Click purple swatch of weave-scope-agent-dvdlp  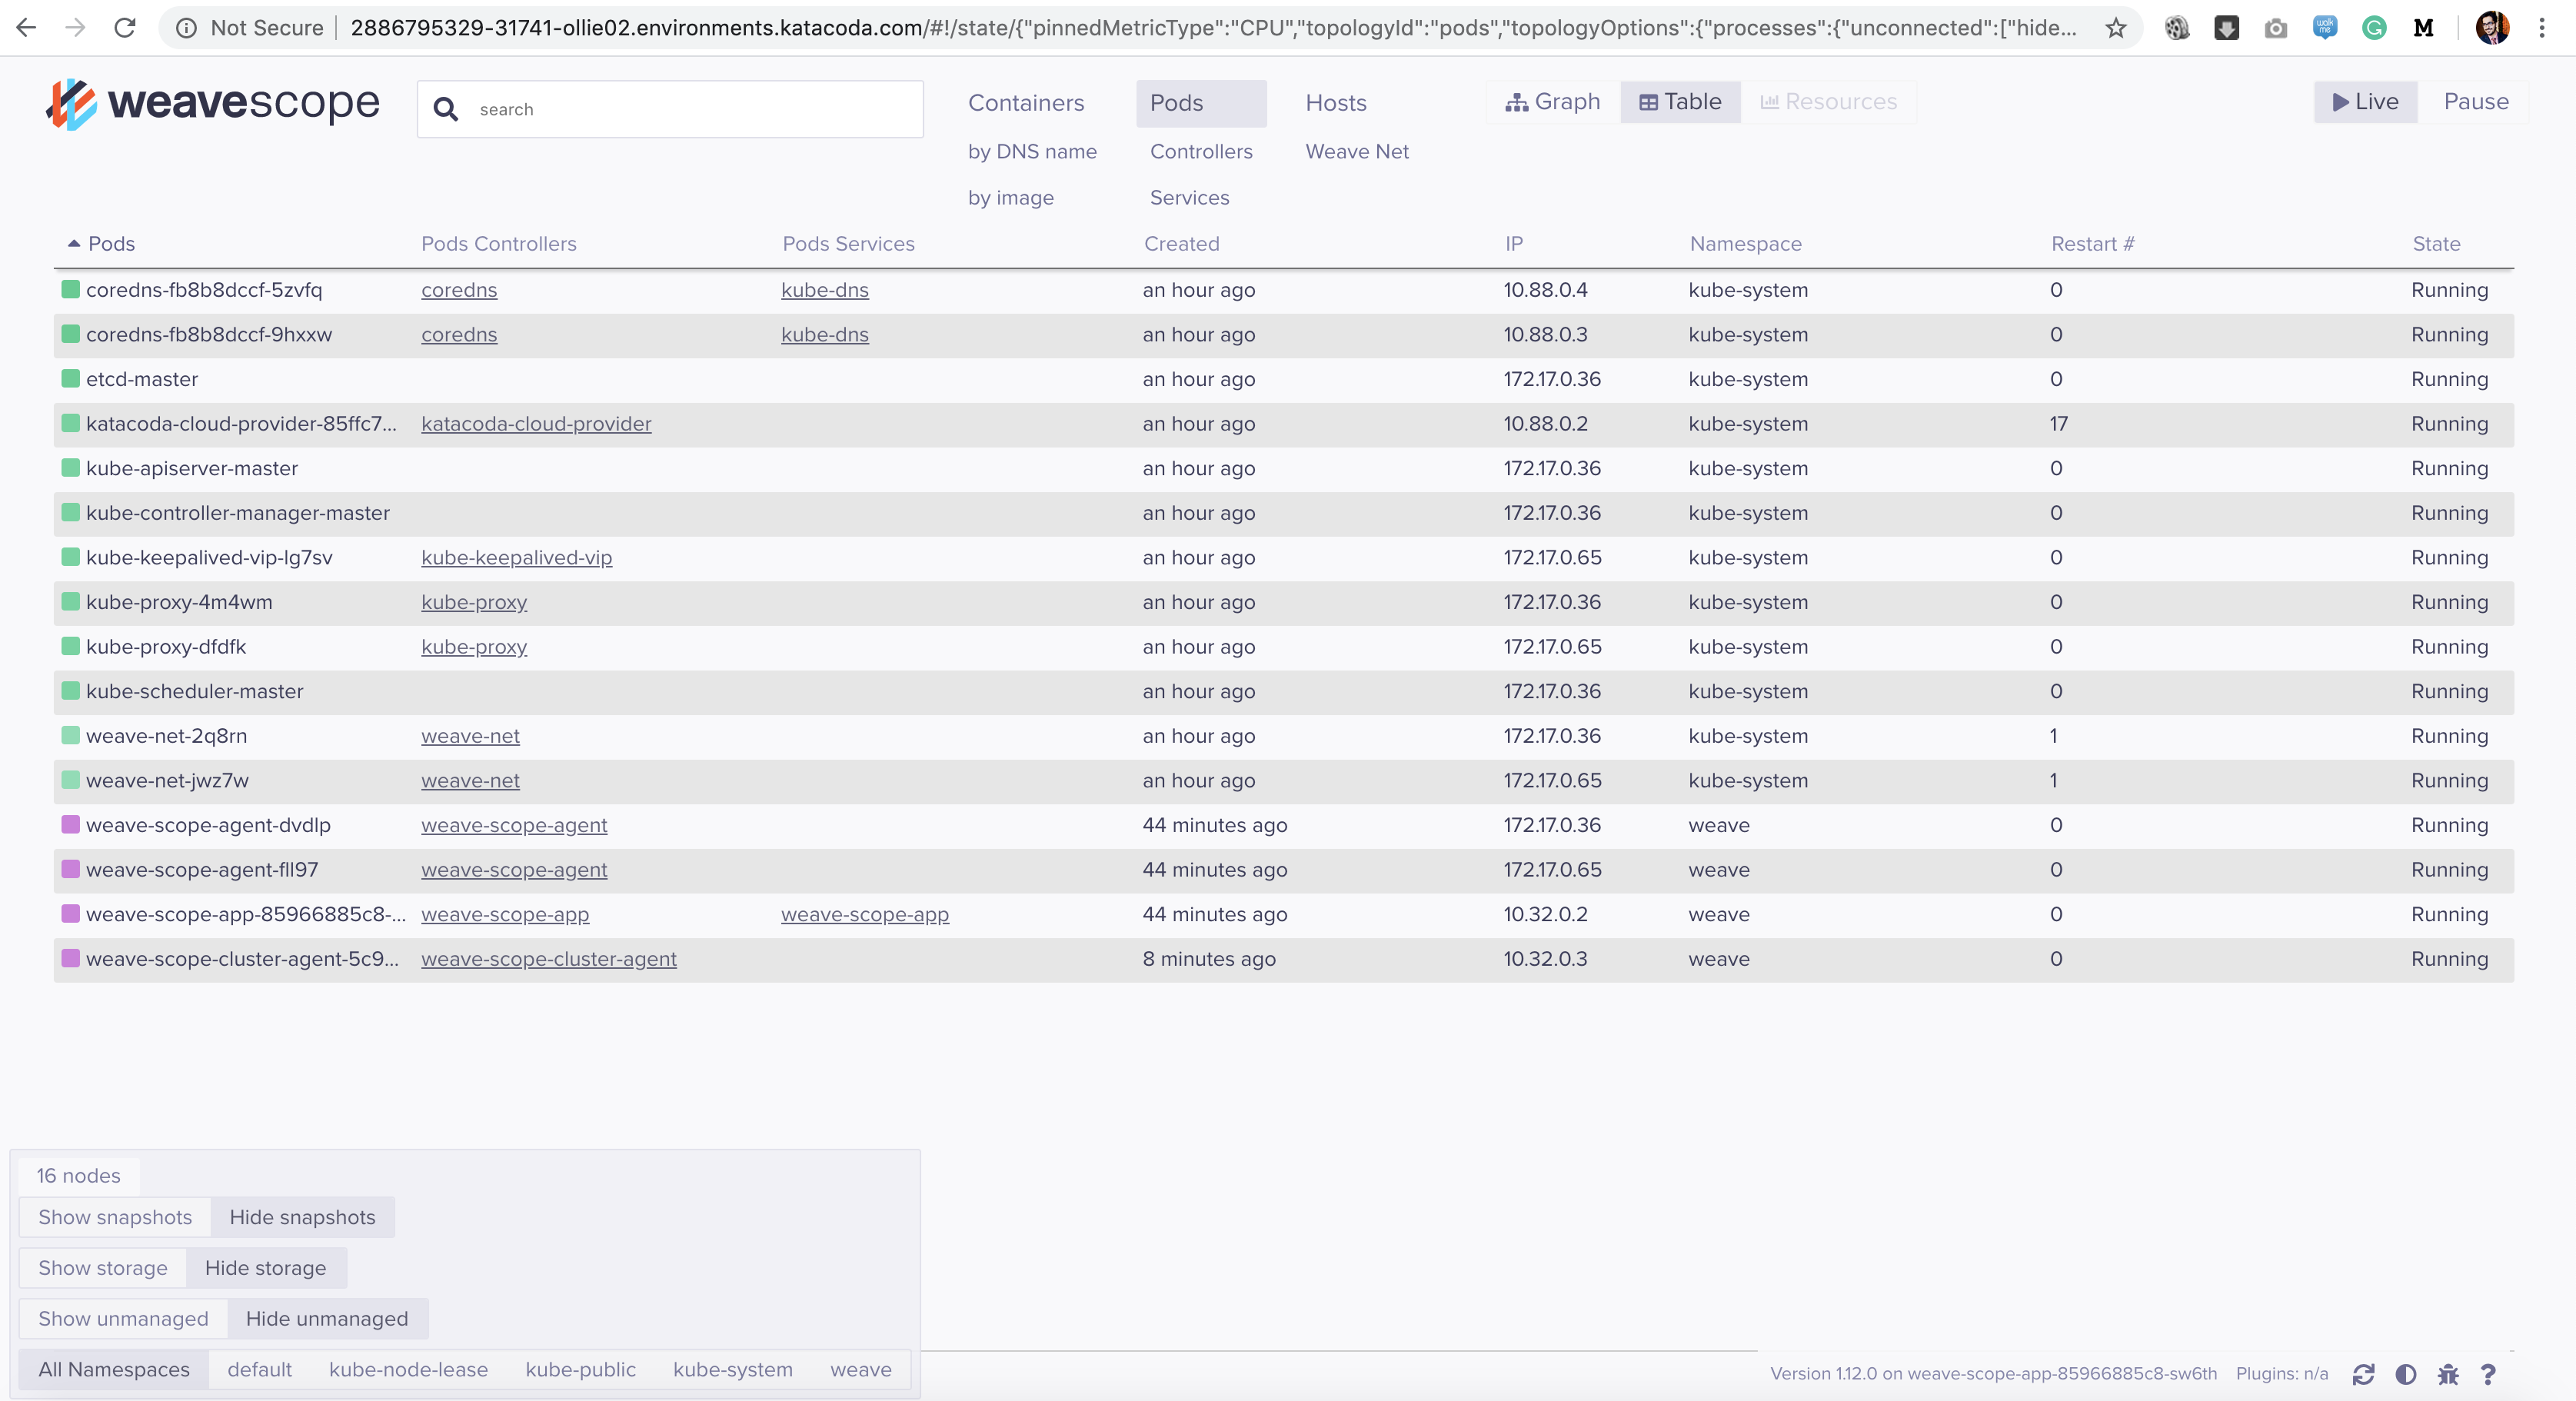tap(70, 825)
